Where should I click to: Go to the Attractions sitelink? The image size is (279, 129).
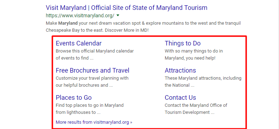(x=180, y=70)
